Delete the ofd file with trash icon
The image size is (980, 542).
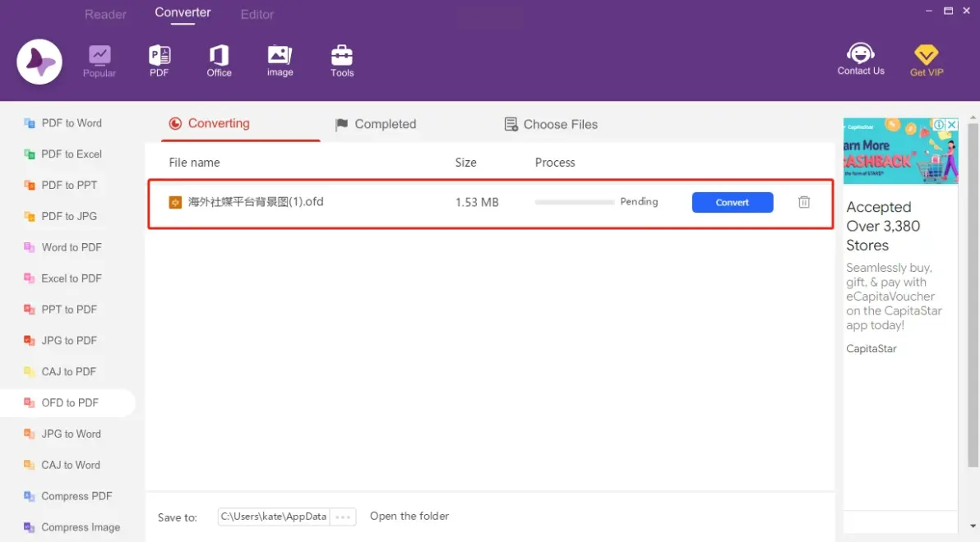click(x=804, y=202)
